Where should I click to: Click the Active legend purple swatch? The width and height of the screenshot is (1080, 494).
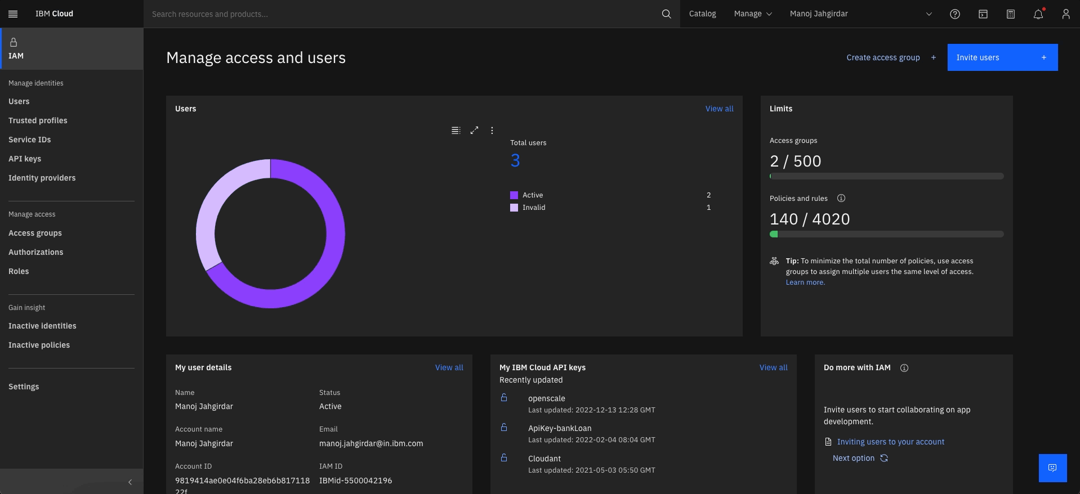514,195
